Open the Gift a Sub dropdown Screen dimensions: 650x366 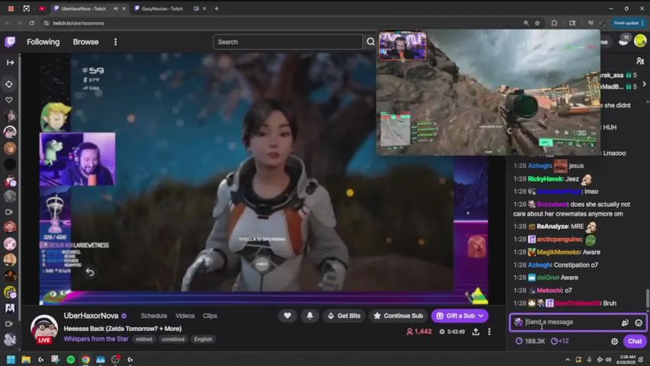pyautogui.click(x=460, y=316)
